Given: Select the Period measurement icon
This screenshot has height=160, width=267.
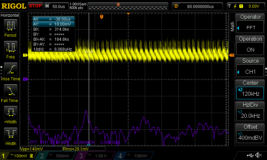Looking at the screenshot, I should click(x=10, y=26).
